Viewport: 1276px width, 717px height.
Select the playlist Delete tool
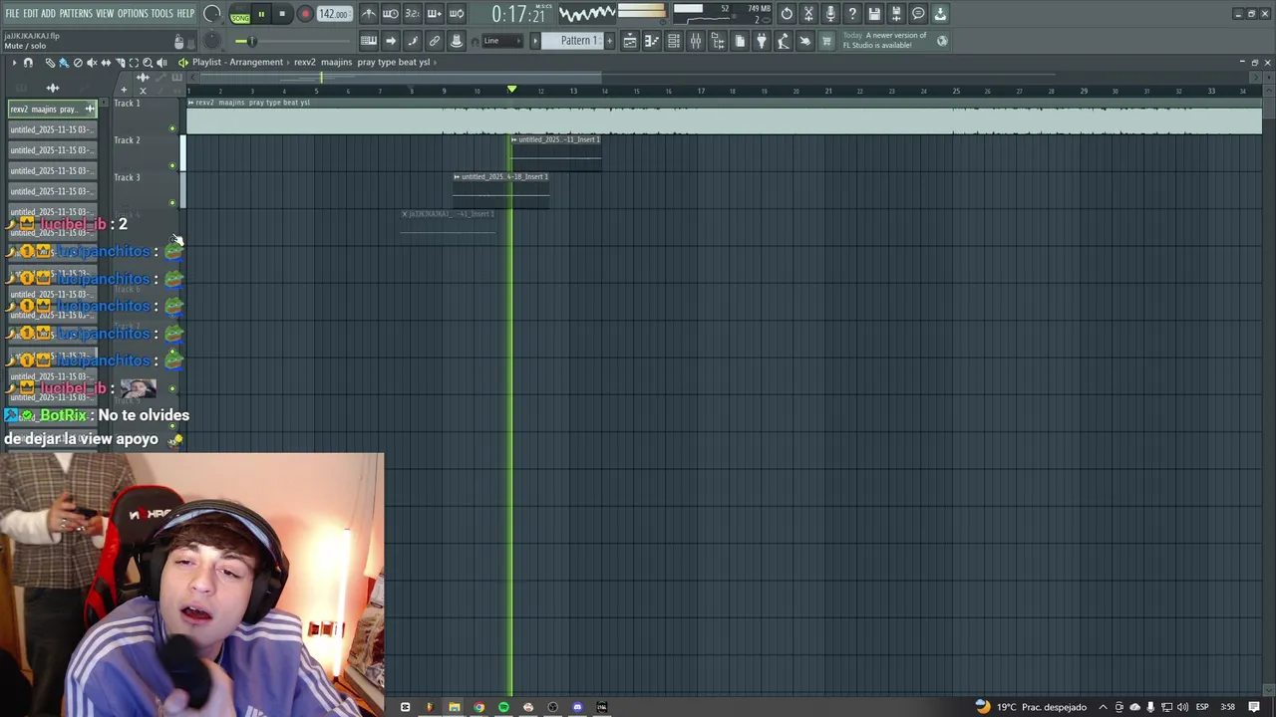[78, 62]
